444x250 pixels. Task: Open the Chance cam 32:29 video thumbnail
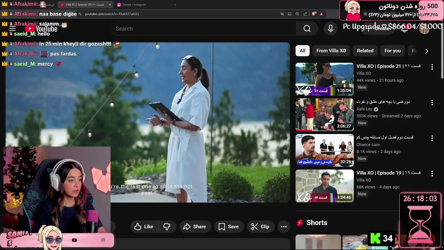325,150
